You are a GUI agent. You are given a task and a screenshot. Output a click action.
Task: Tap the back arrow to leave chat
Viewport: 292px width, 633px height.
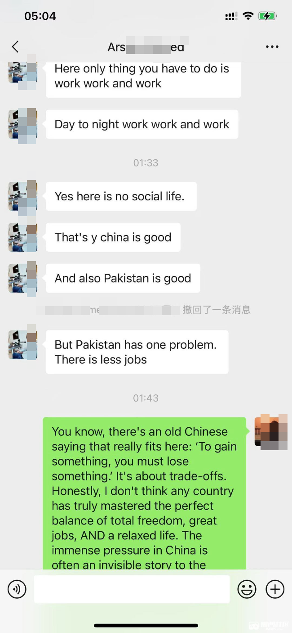[15, 47]
